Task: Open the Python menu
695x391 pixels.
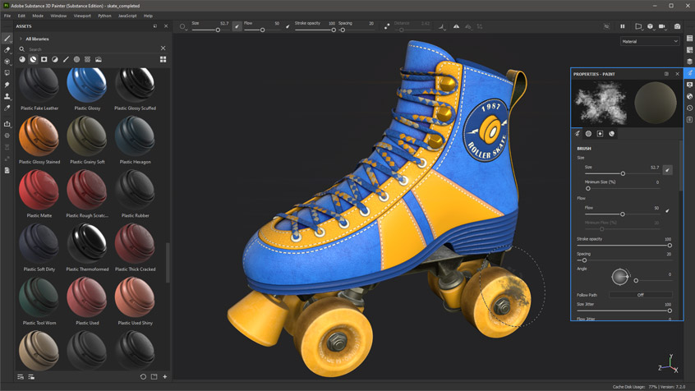Action: coord(104,16)
